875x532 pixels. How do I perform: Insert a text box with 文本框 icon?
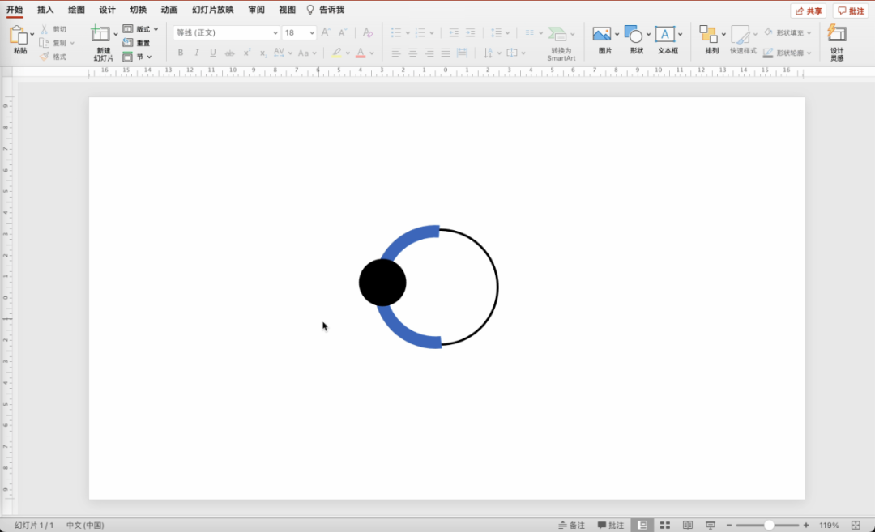665,34
